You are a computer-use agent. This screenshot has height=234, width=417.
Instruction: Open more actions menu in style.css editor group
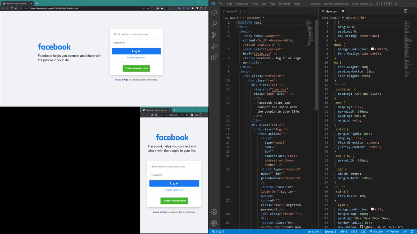tap(412, 11)
